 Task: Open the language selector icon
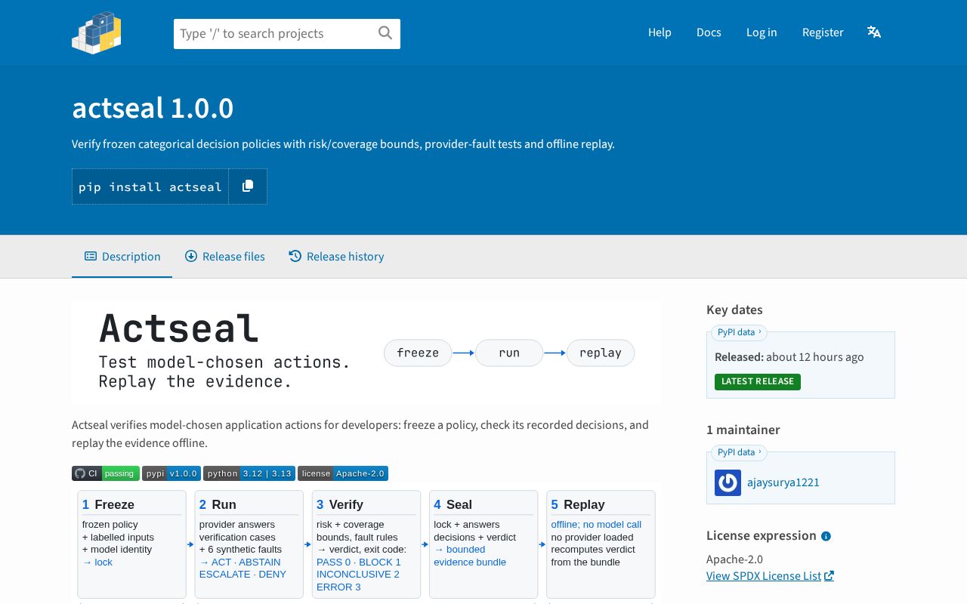[x=874, y=32]
